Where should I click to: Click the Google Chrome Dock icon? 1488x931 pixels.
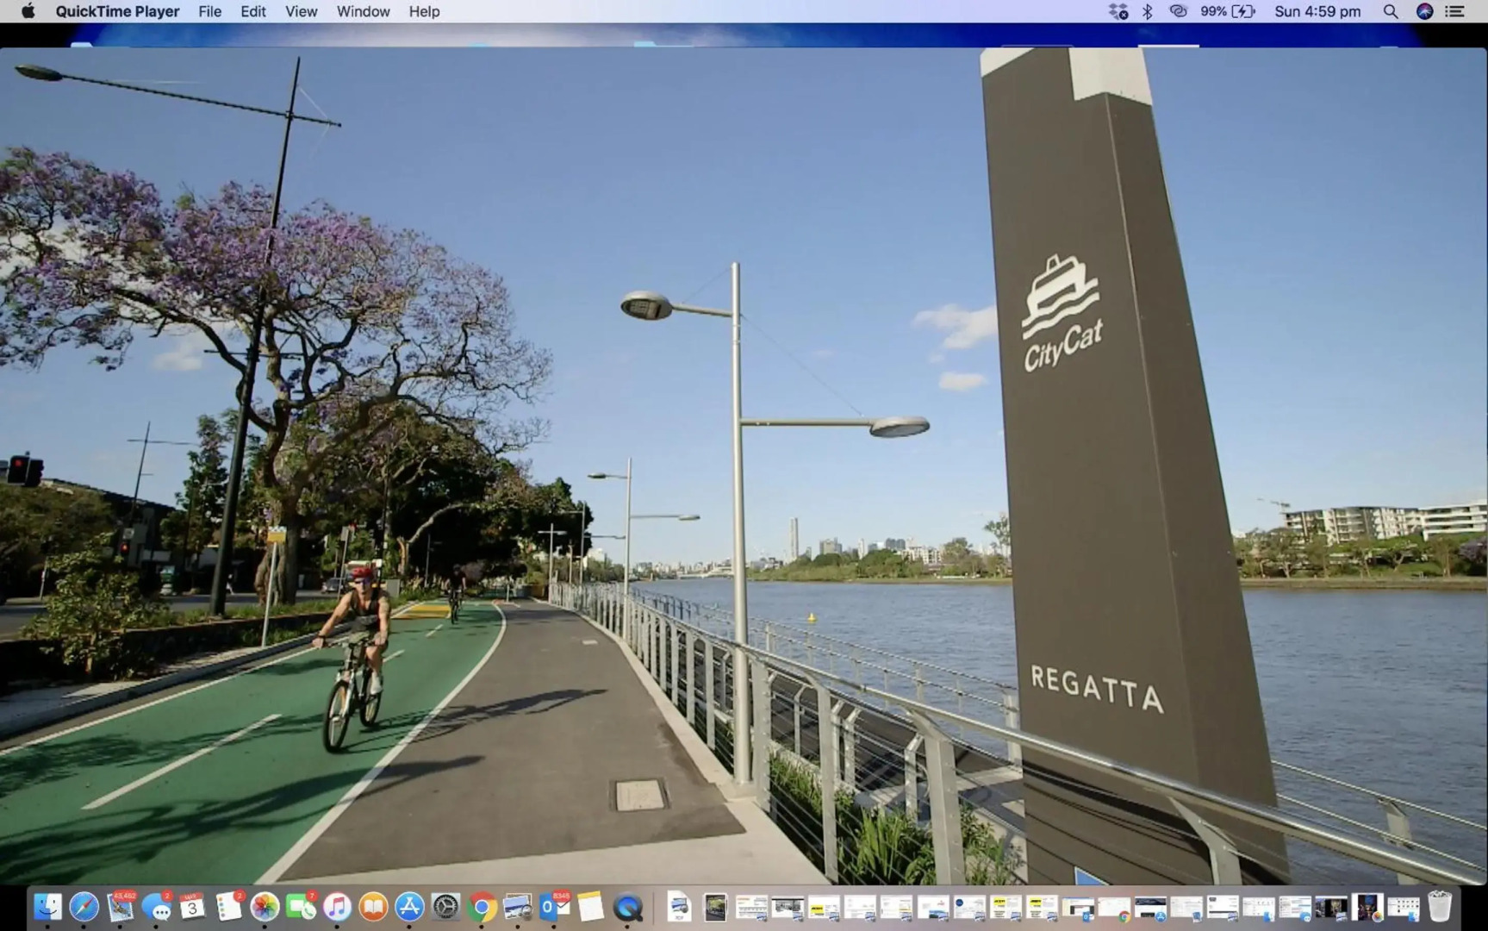(x=482, y=907)
